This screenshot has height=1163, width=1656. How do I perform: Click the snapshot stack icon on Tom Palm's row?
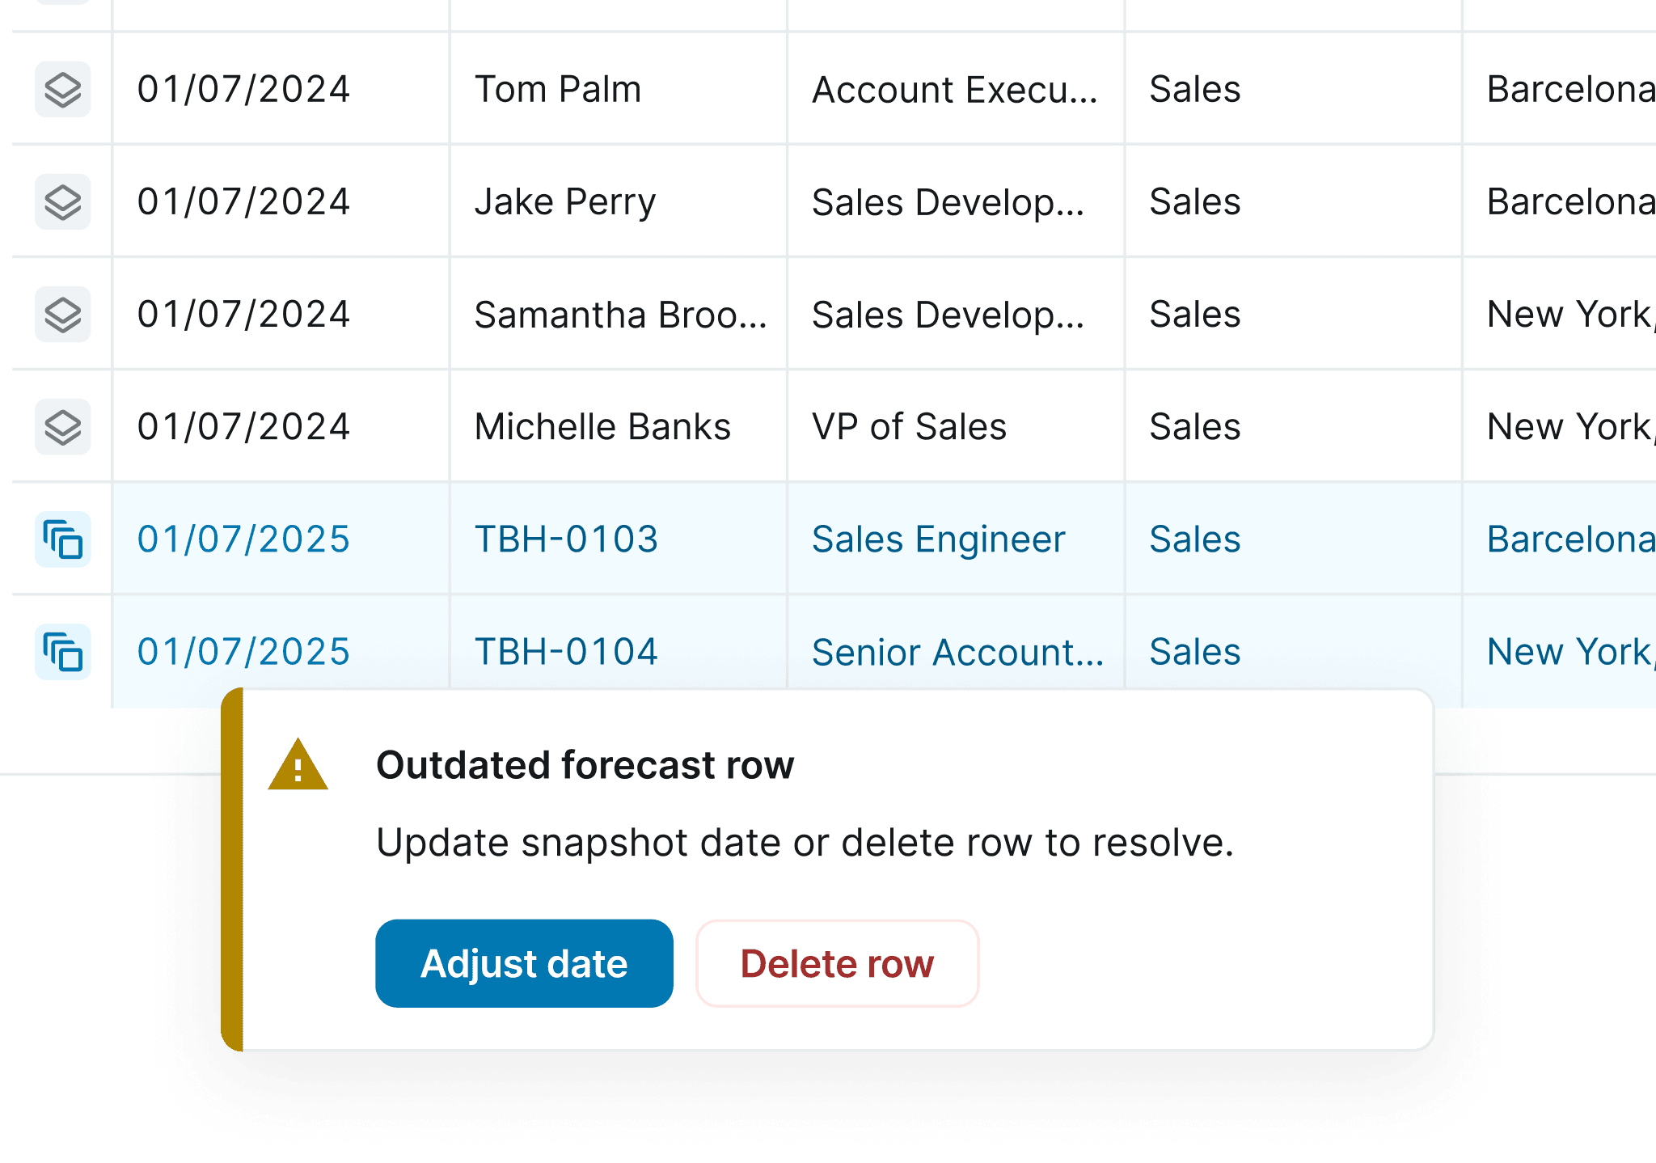(63, 89)
